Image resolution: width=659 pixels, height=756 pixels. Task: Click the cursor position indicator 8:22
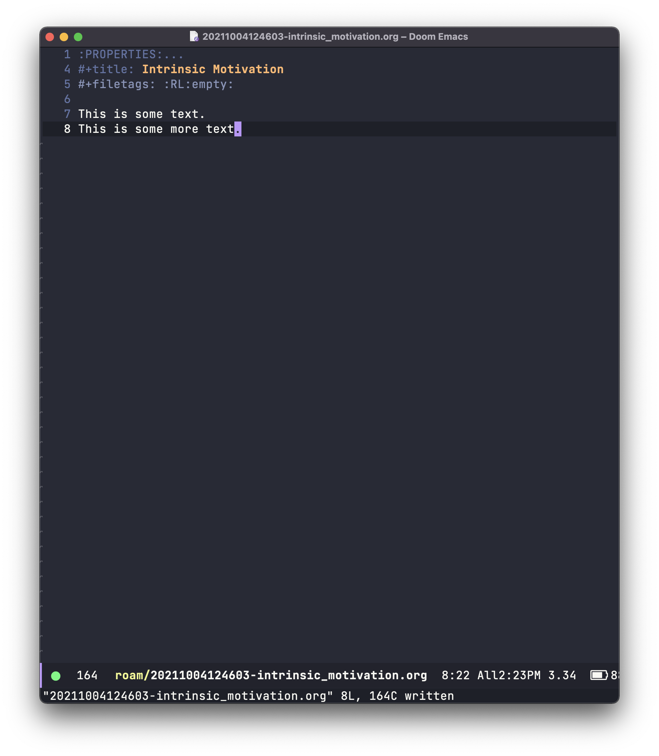(x=455, y=675)
